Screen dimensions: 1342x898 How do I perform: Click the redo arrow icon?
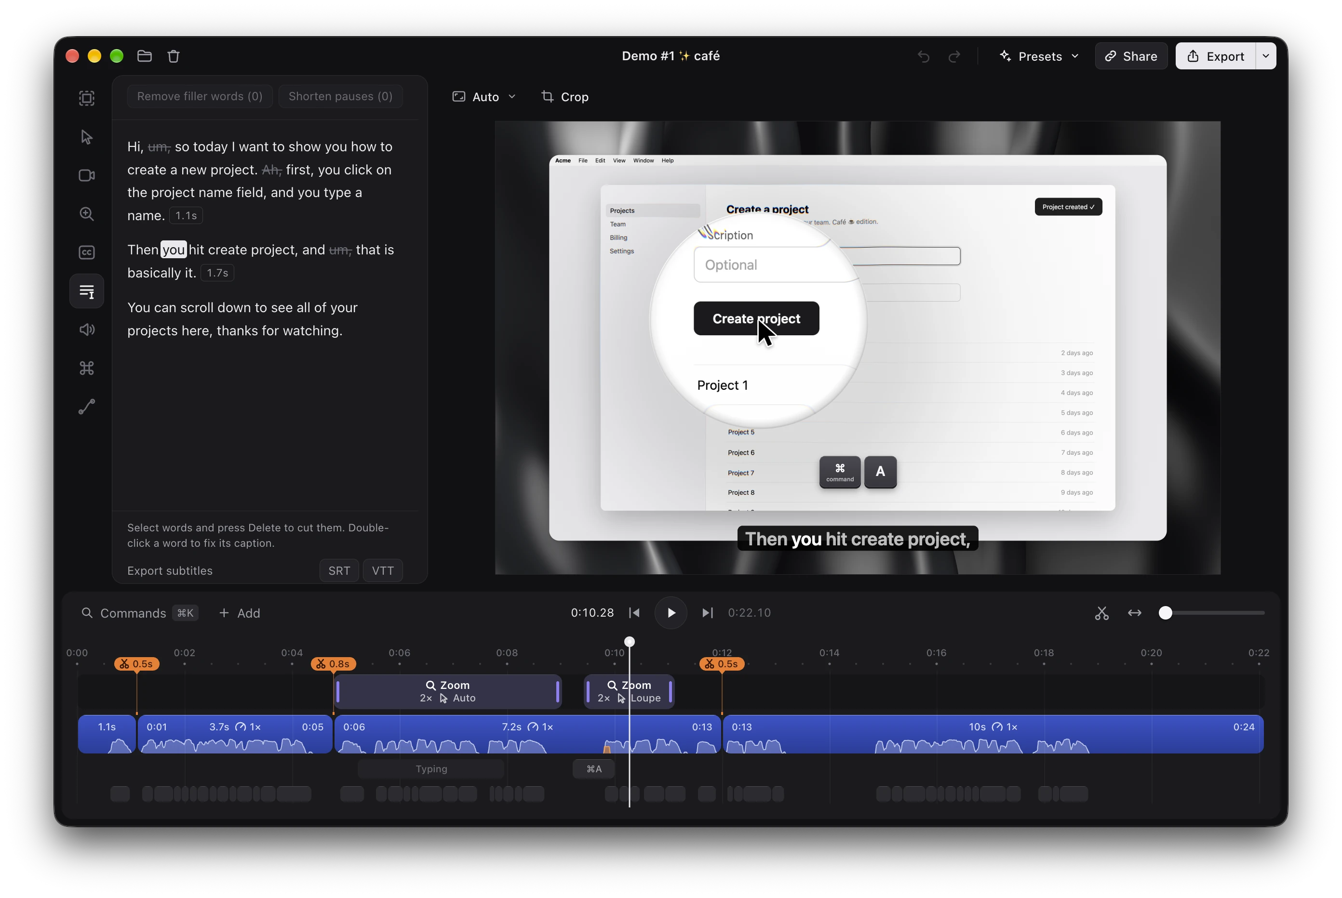coord(954,56)
